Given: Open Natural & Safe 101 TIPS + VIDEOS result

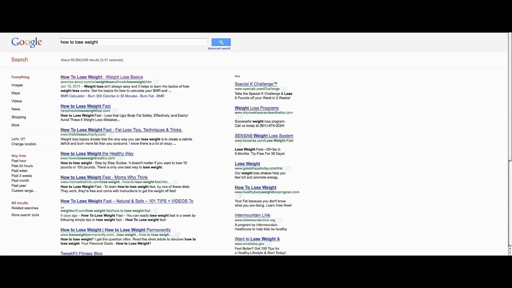Looking at the screenshot, I should click(127, 201).
